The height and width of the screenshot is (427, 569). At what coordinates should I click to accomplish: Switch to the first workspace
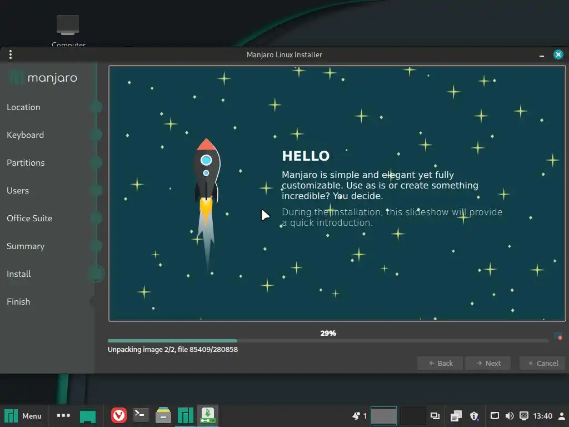click(383, 416)
